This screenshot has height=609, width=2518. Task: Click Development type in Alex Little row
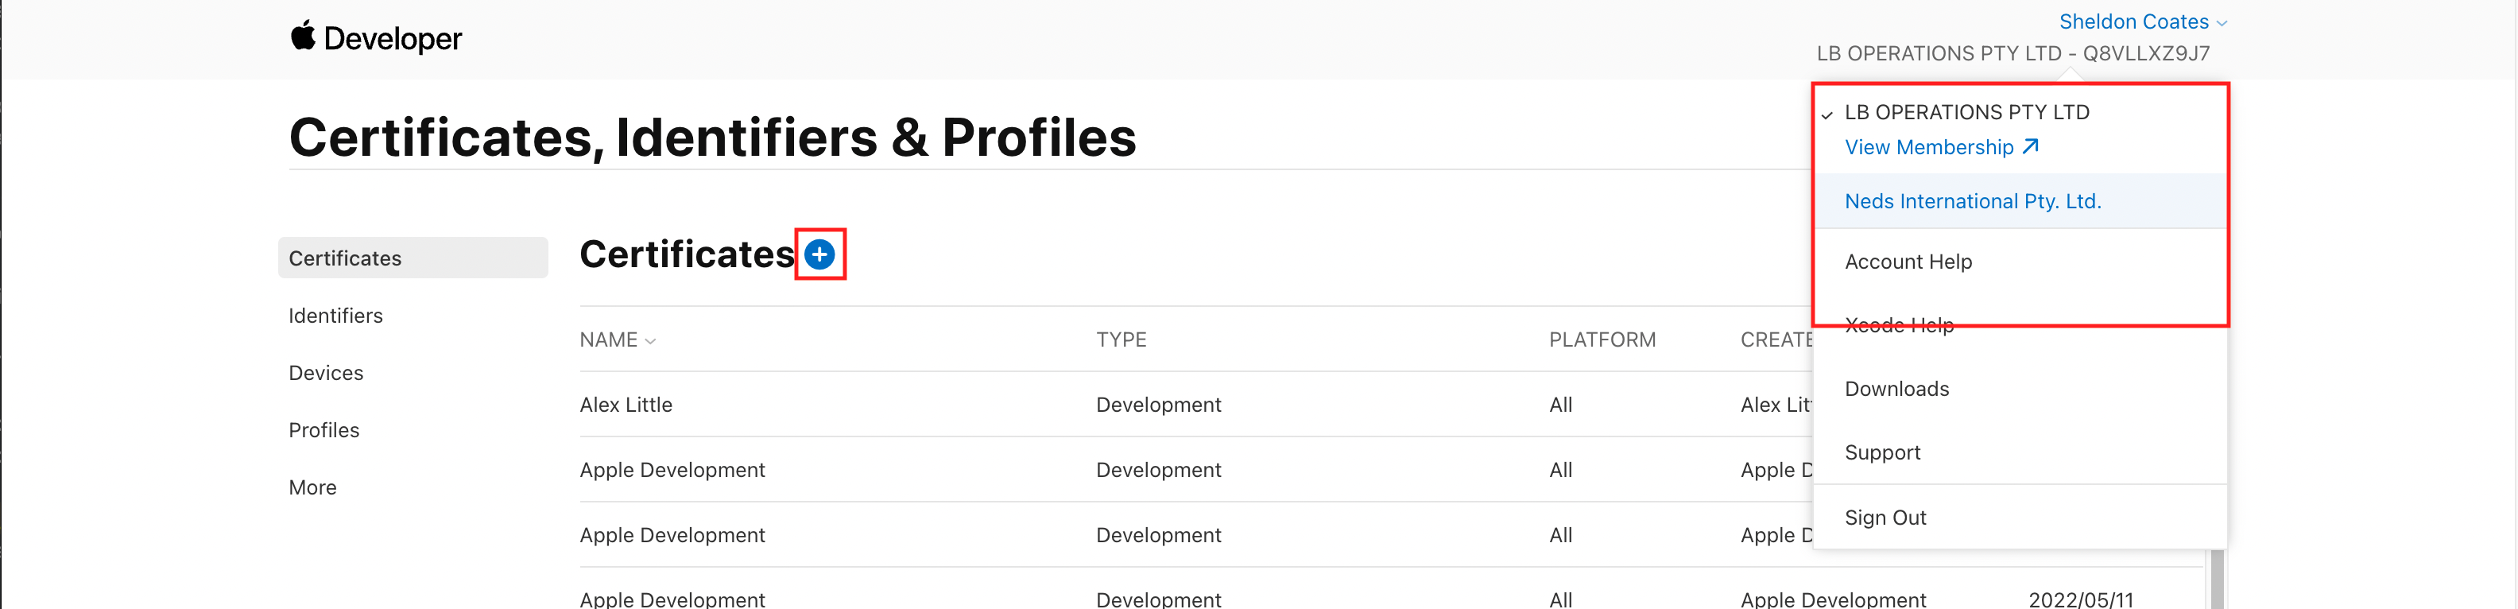(x=1158, y=405)
